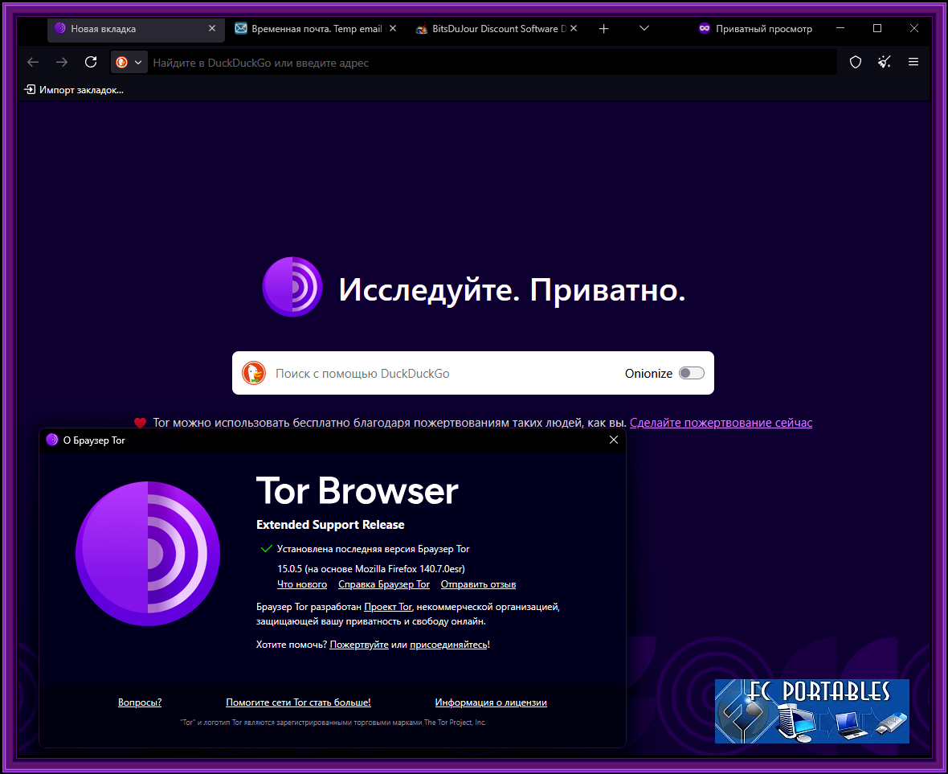The width and height of the screenshot is (948, 774).
Task: Click the Приватный просмотр indicator
Action: (755, 29)
